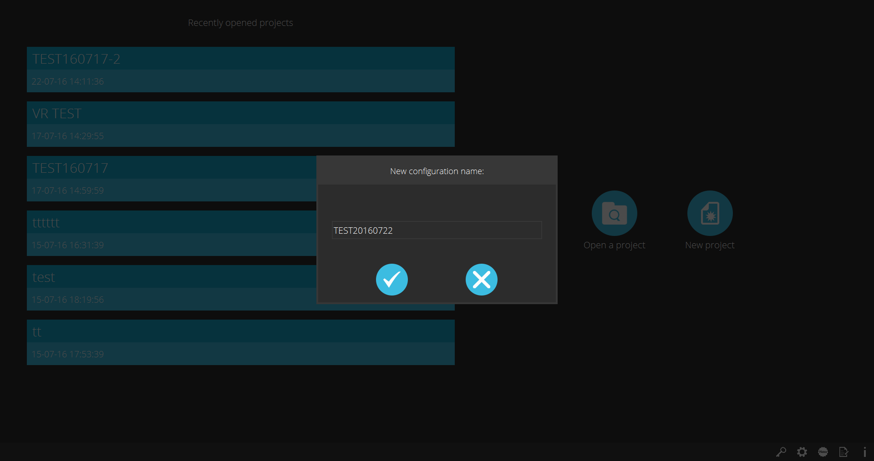
Task: Open settings via the gear icon
Action: pos(802,451)
